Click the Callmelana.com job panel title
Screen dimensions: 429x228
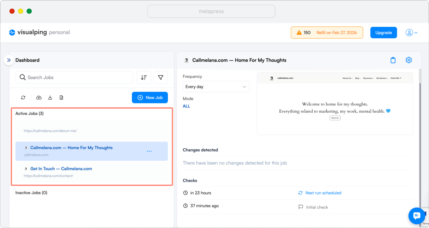click(239, 60)
